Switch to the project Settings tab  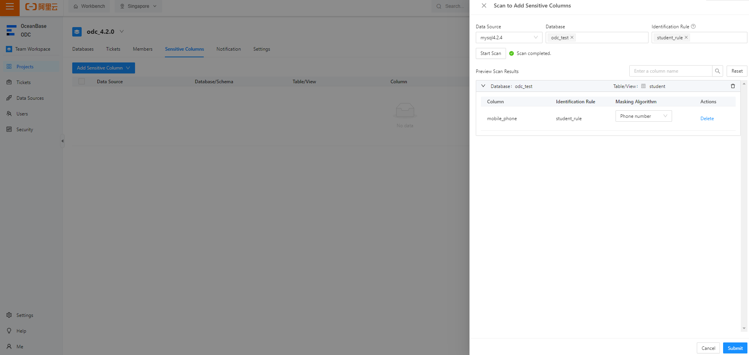pos(261,49)
